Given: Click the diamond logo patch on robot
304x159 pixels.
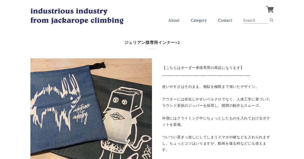Looking at the screenshot, I should tap(118, 116).
